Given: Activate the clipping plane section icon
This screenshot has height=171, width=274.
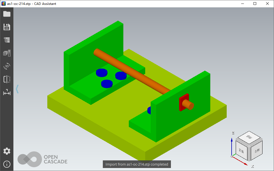Looking at the screenshot, I should tap(7, 79).
